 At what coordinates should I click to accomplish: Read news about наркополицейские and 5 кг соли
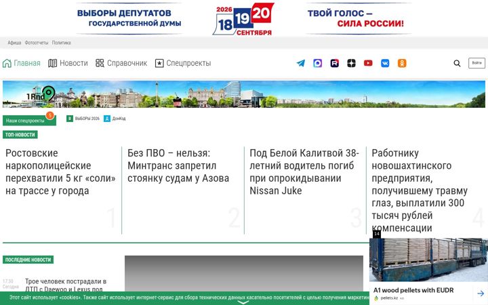point(60,171)
